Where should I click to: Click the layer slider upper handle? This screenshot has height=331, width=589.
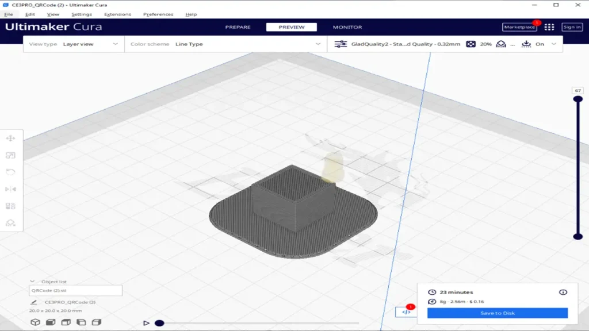click(x=577, y=99)
